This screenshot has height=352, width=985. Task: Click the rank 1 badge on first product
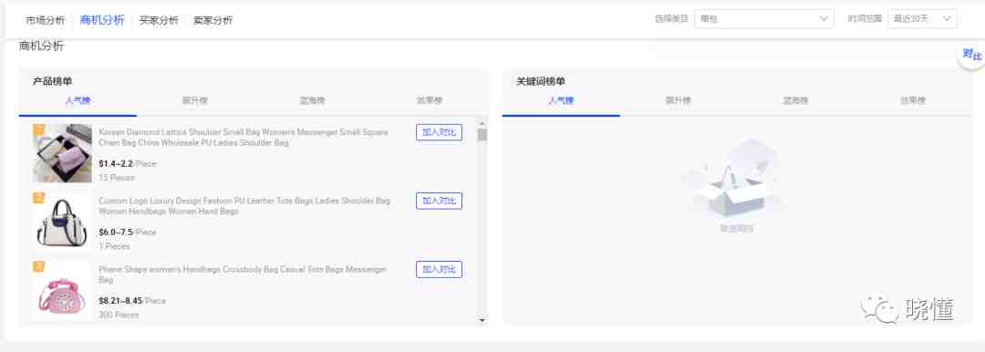[38, 129]
